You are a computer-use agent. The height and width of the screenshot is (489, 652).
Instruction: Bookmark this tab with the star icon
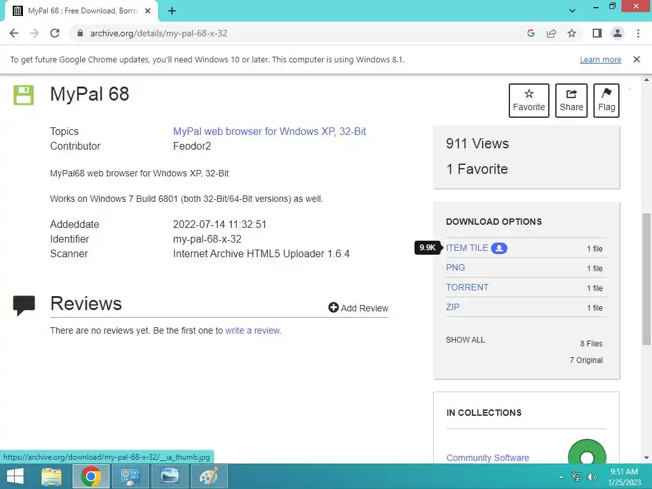(572, 33)
